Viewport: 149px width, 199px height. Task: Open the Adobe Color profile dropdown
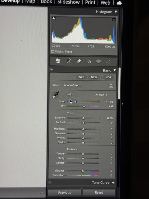(x=73, y=86)
